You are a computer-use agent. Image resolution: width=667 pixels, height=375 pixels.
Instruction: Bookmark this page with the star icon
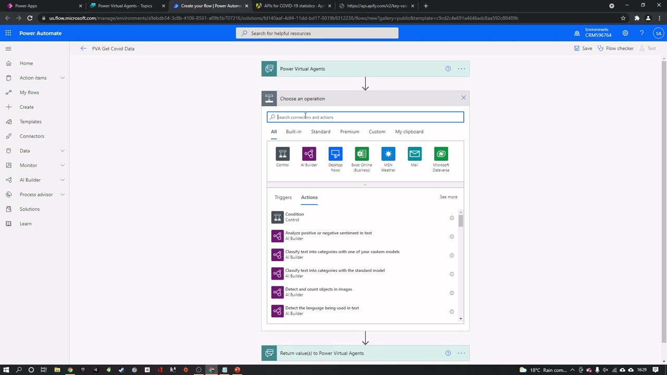tap(623, 18)
